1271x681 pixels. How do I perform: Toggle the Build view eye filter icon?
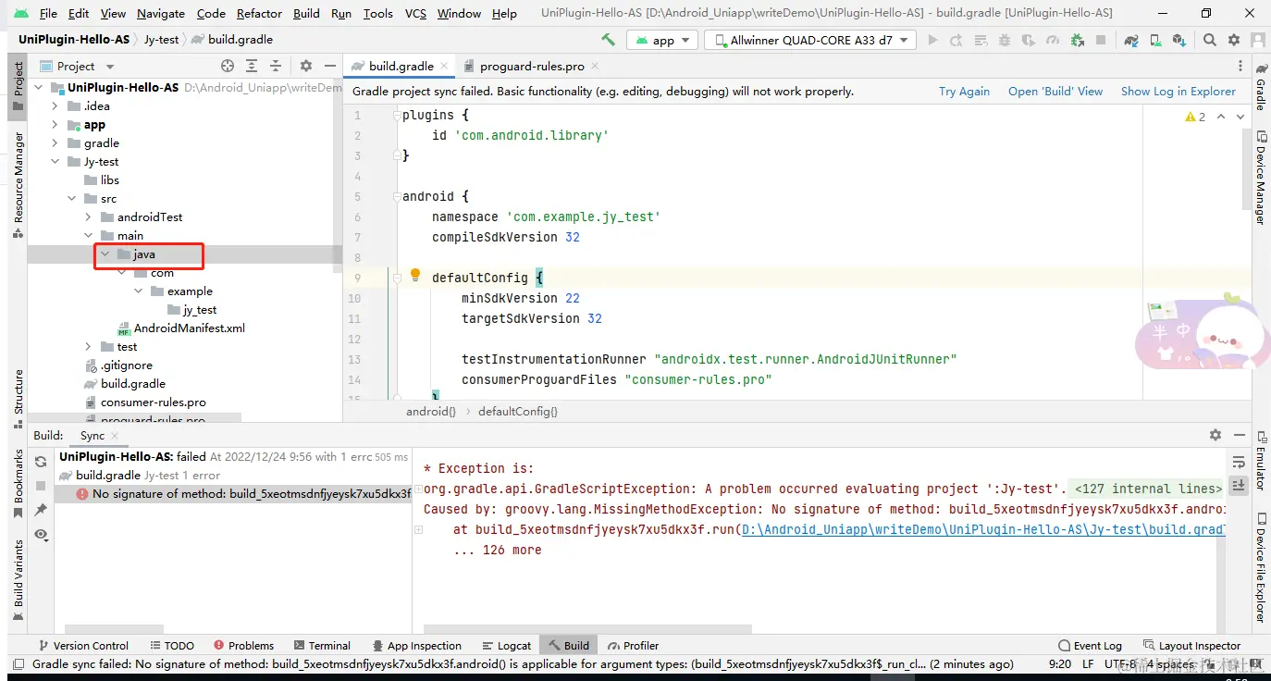(x=41, y=534)
